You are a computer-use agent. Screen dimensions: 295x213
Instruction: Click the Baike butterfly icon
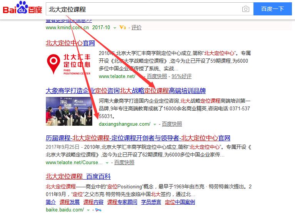pyautogui.click(x=98, y=210)
